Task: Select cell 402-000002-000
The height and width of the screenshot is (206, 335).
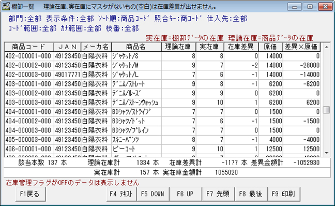Action: (x=29, y=65)
